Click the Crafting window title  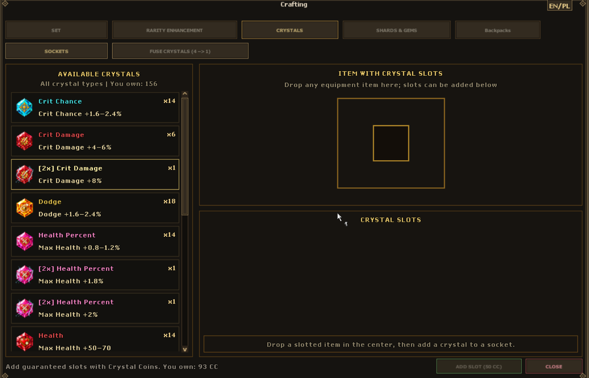coord(294,5)
